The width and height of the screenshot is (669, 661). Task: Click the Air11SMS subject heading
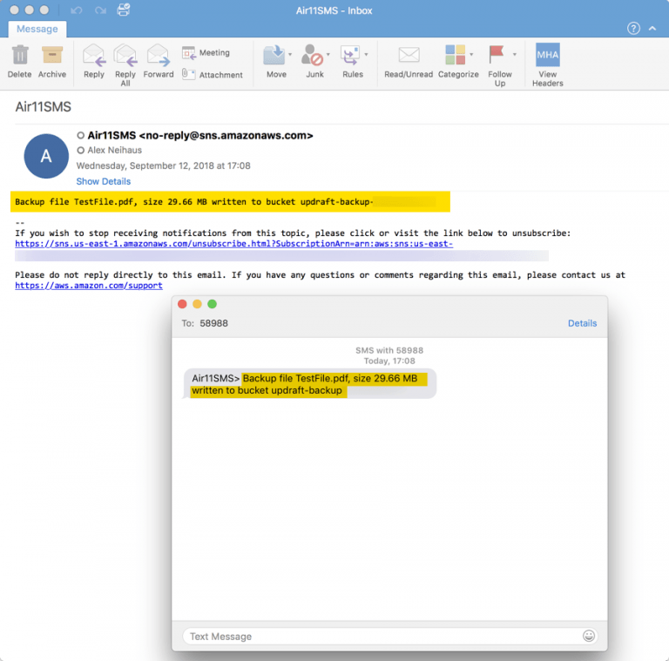43,106
